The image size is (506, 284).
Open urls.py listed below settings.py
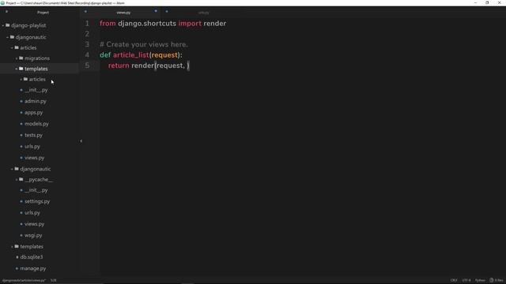tap(32, 213)
